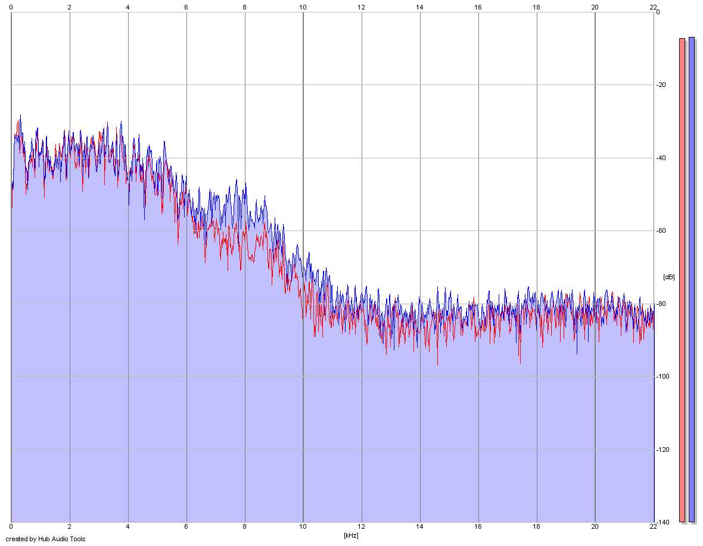Click the 14 kHz mark on the top axis
This screenshot has width=703, height=546.
419,7
